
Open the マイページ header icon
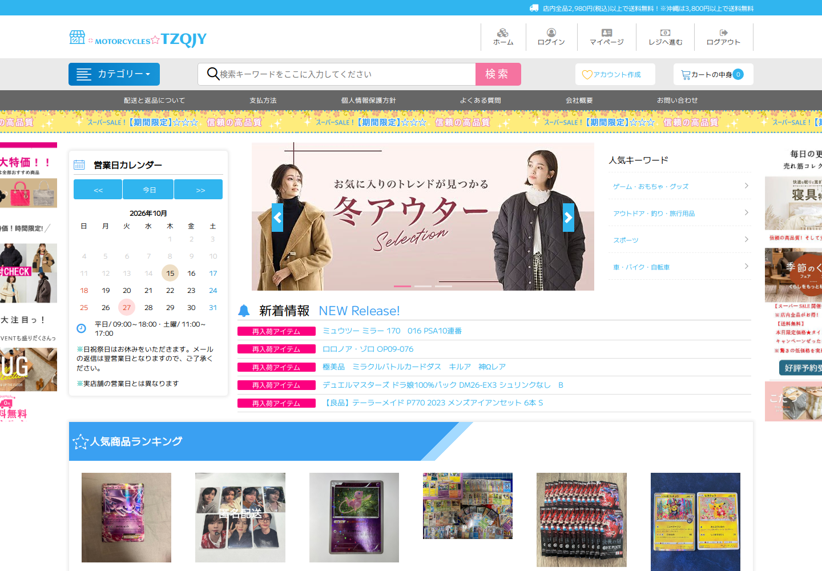(x=607, y=37)
